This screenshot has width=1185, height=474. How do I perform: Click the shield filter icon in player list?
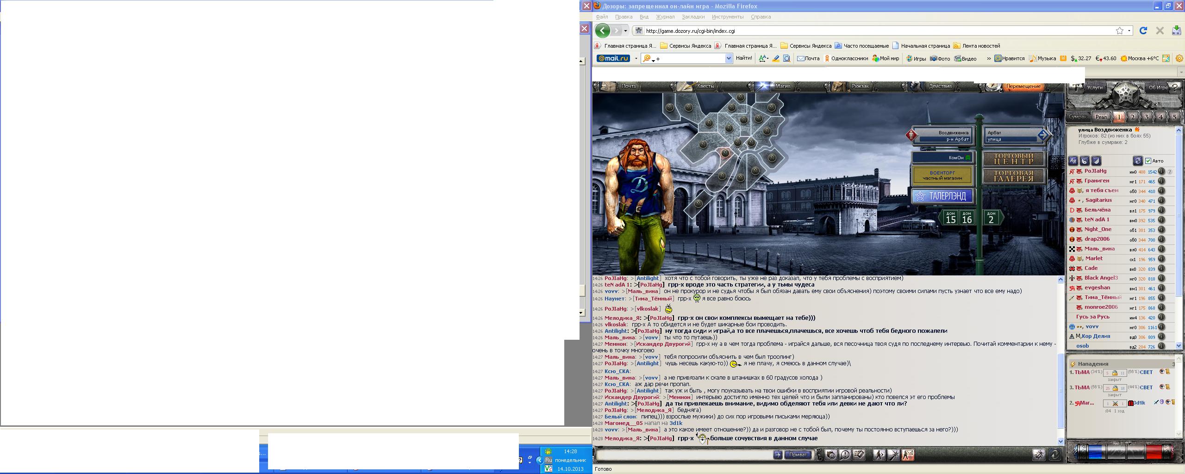click(x=1096, y=161)
